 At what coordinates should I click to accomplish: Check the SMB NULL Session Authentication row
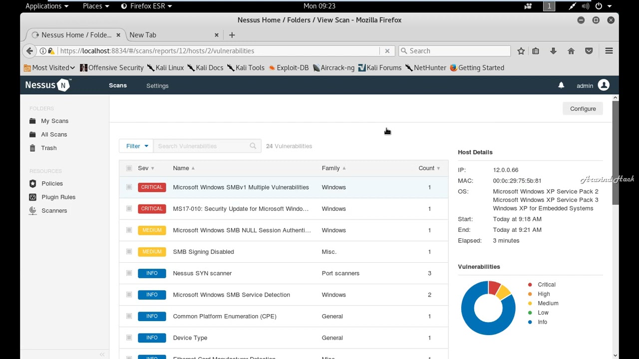click(x=129, y=230)
